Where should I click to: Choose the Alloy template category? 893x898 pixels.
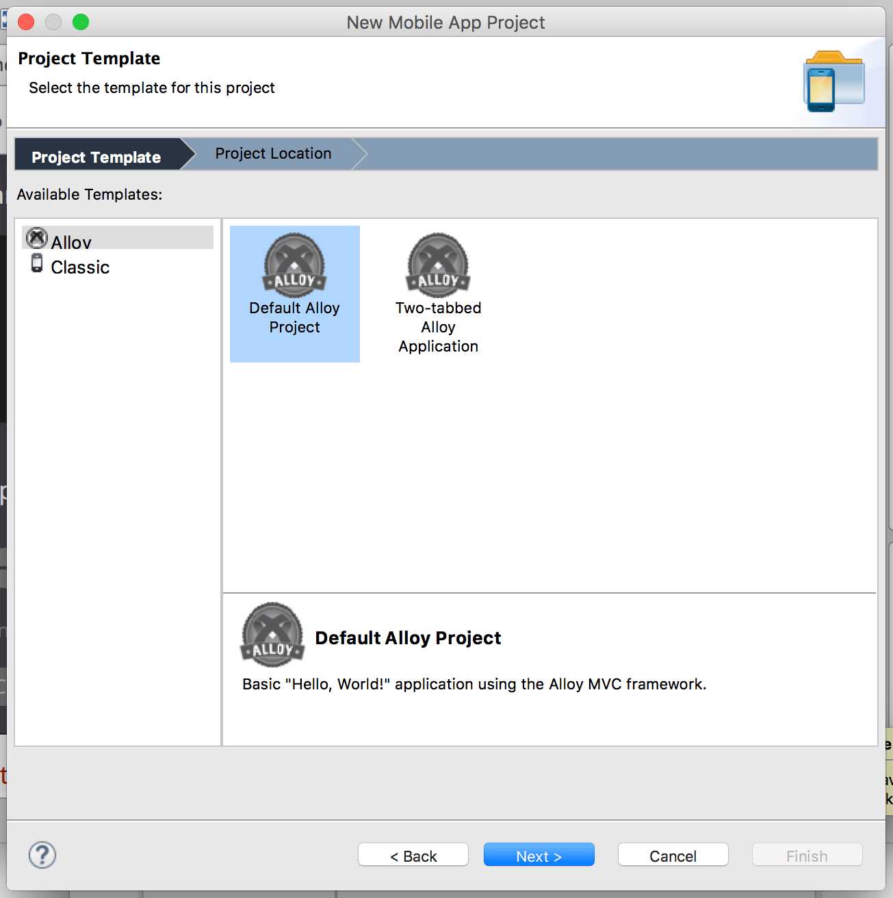coord(118,238)
